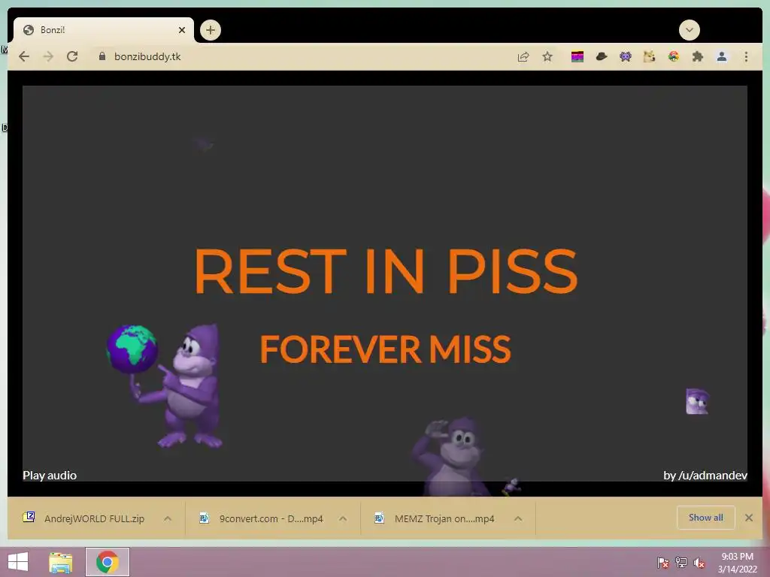Open the Windows Start menu
This screenshot has width=770, height=577.
pyautogui.click(x=18, y=562)
